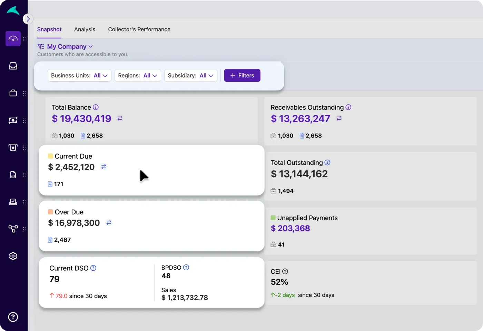The image size is (483, 331).
Task: Open the report chart document icon in sidebar
Action: pyautogui.click(x=13, y=175)
